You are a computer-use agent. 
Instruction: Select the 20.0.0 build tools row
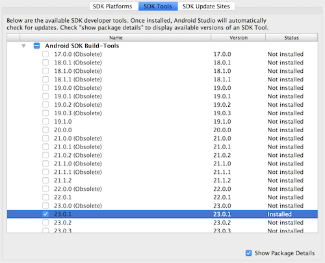[x=162, y=130]
